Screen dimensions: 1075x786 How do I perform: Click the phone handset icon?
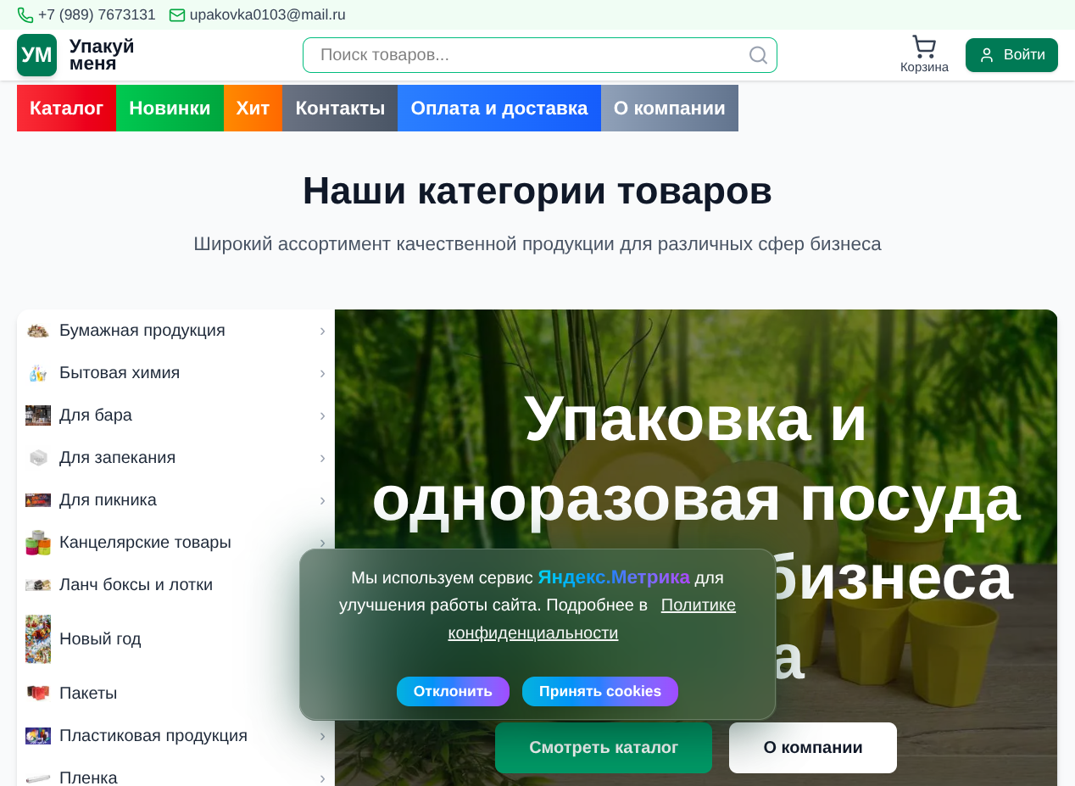pyautogui.click(x=25, y=15)
